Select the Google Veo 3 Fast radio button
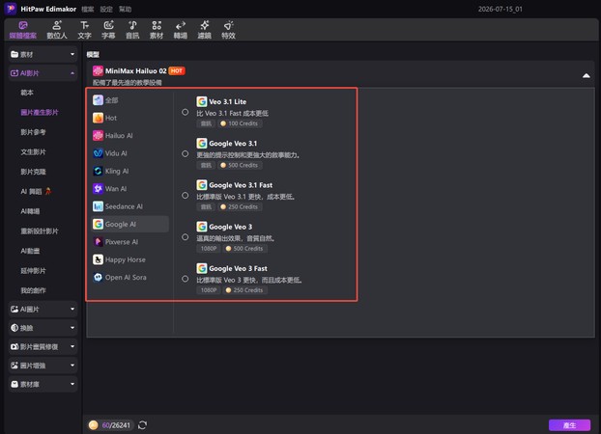This screenshot has width=601, height=434. [186, 279]
